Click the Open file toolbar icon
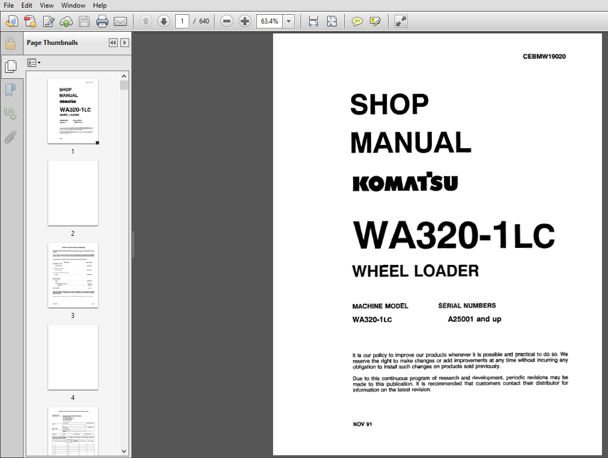The width and height of the screenshot is (608, 458). [11, 21]
